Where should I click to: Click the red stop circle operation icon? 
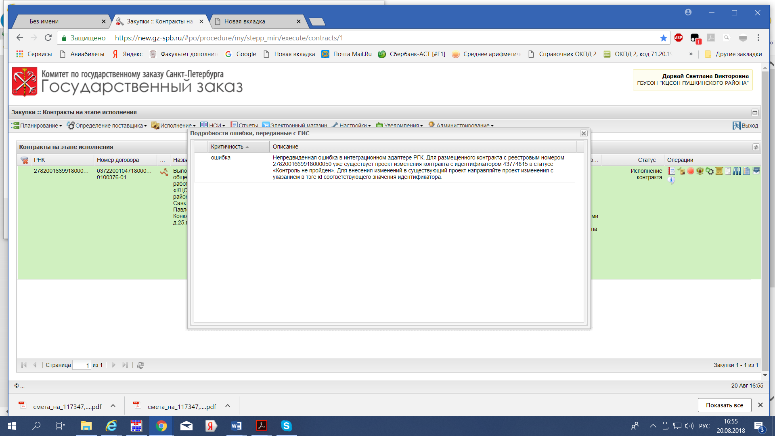[x=691, y=171]
